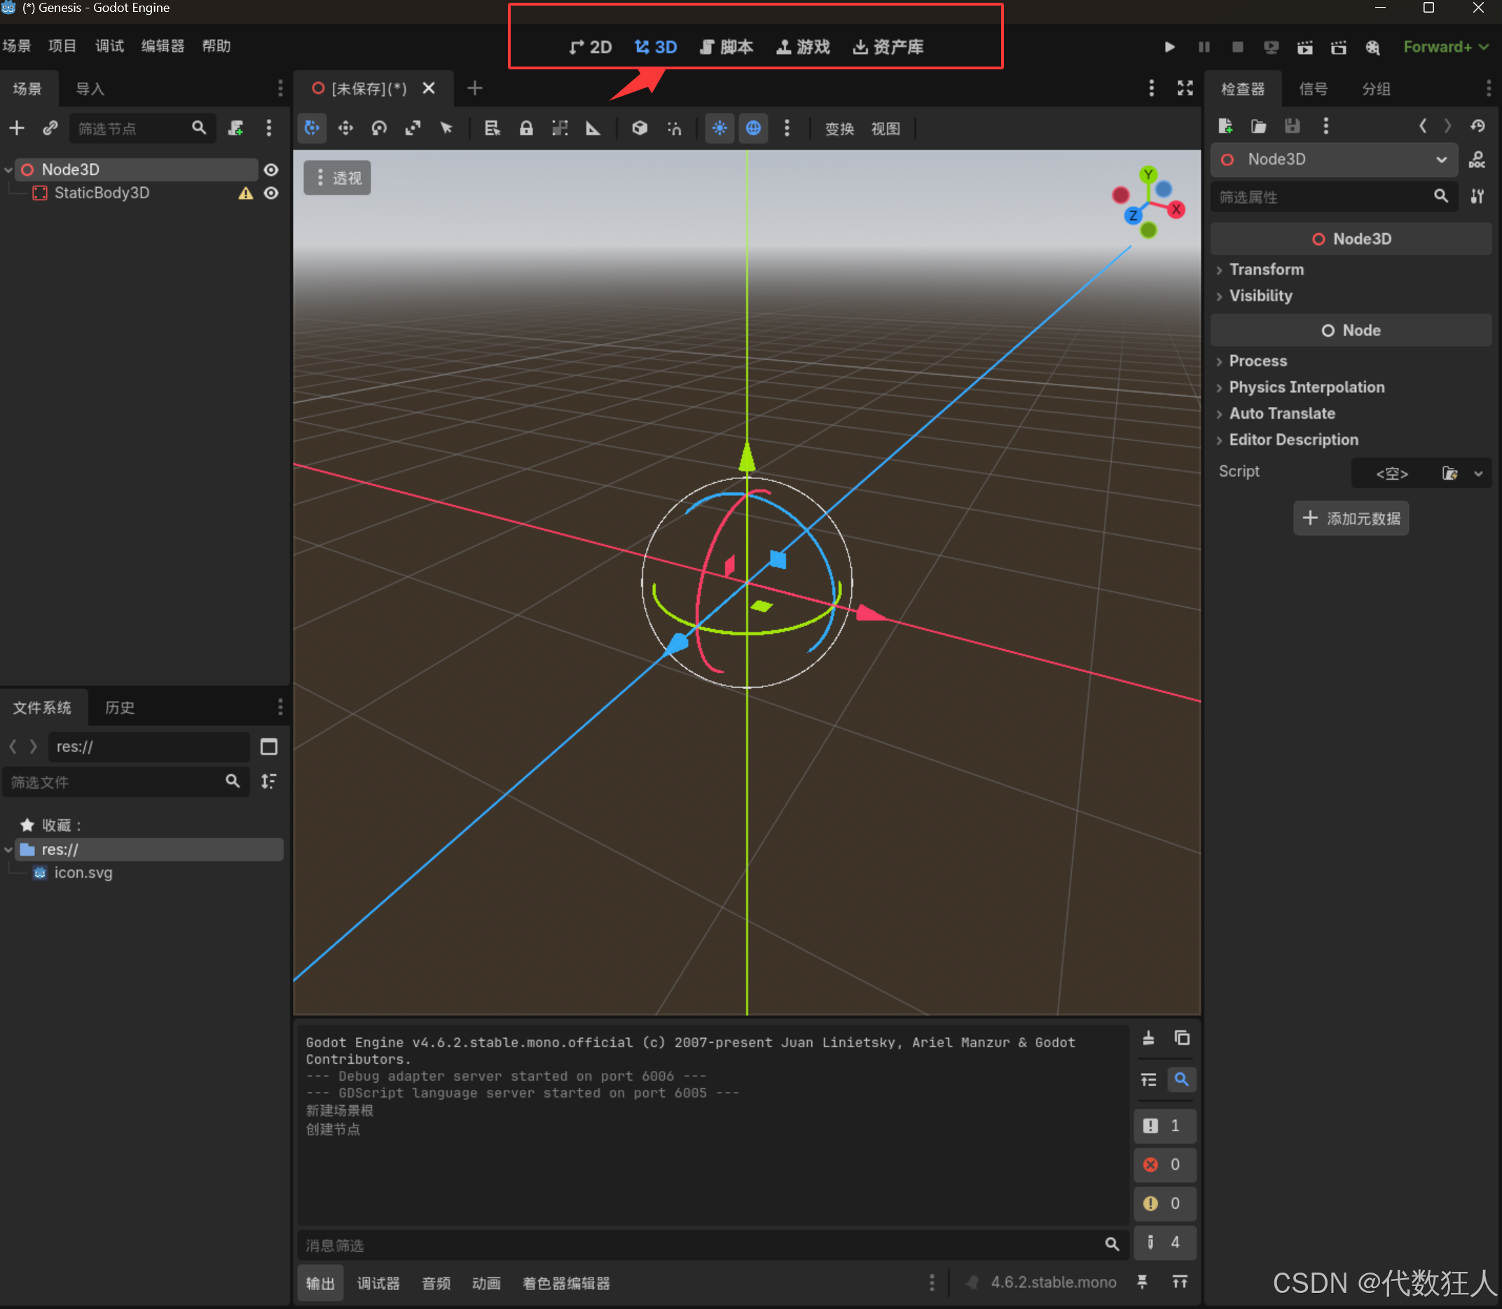
Task: Toggle the preview environment globe button
Action: click(753, 129)
